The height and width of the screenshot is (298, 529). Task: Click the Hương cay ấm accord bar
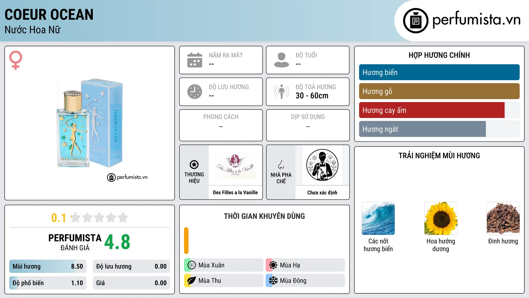click(x=439, y=110)
